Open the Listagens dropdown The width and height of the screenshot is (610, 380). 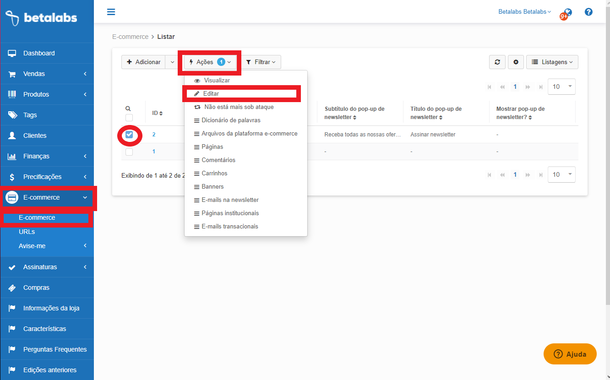point(552,62)
